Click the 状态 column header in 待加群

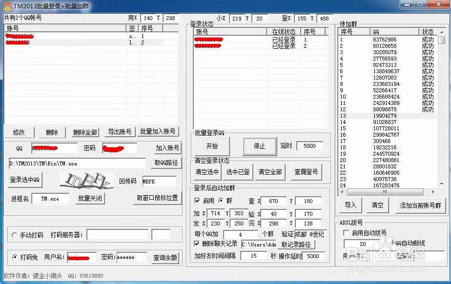tap(428, 32)
